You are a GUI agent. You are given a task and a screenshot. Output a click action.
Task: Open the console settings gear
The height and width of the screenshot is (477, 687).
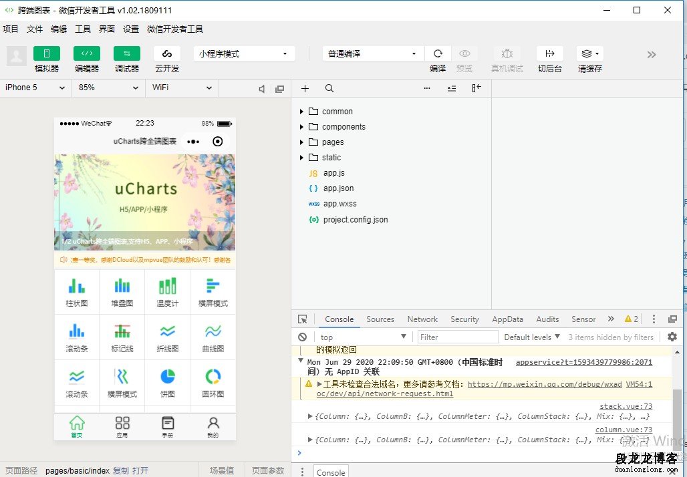pos(672,337)
